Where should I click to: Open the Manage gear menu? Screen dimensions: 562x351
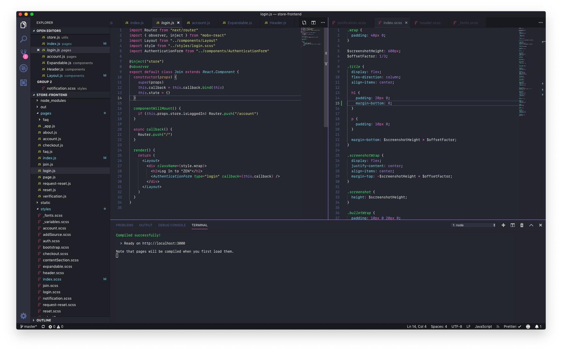(x=23, y=316)
